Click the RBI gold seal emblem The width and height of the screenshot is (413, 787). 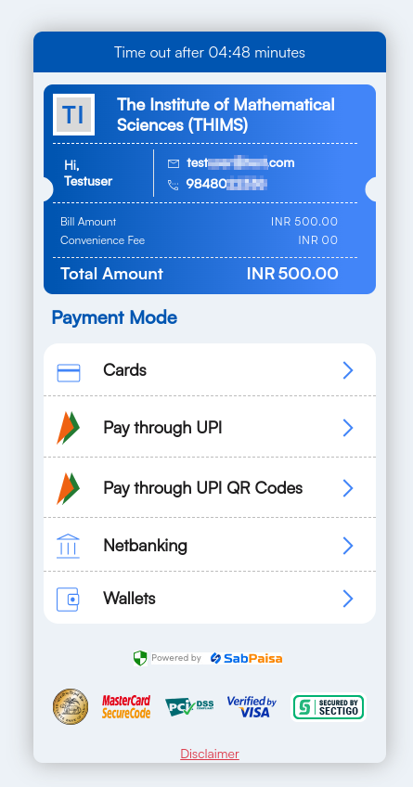(71, 706)
